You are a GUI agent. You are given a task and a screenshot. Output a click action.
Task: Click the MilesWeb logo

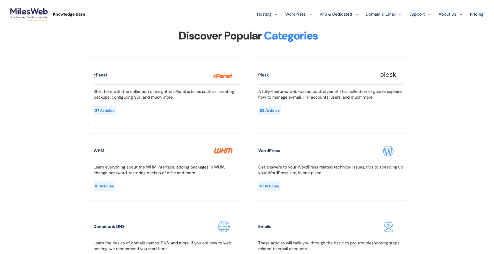click(29, 14)
